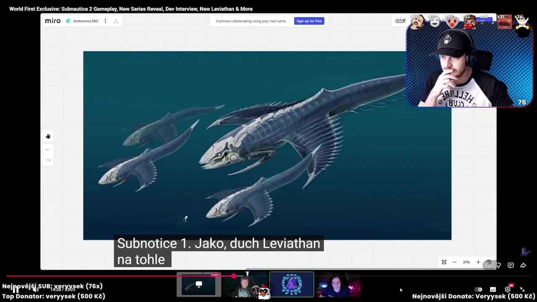Click the Miro fit-to-screen frame icon
Image resolution: width=537 pixels, height=302 pixels.
pyautogui.click(x=444, y=262)
